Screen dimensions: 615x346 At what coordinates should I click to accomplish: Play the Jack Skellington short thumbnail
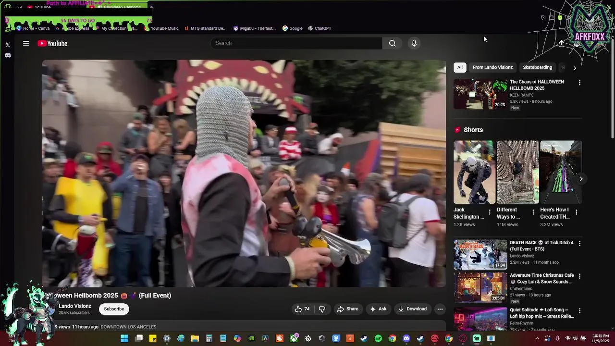click(474, 172)
